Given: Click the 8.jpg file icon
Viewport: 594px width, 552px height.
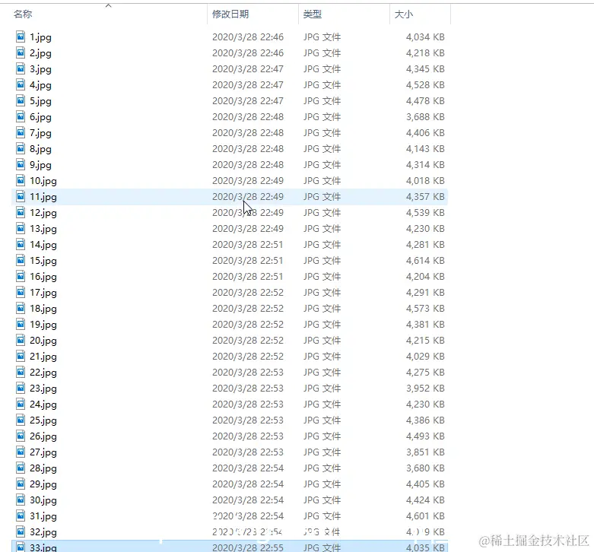Looking at the screenshot, I should point(21,149).
